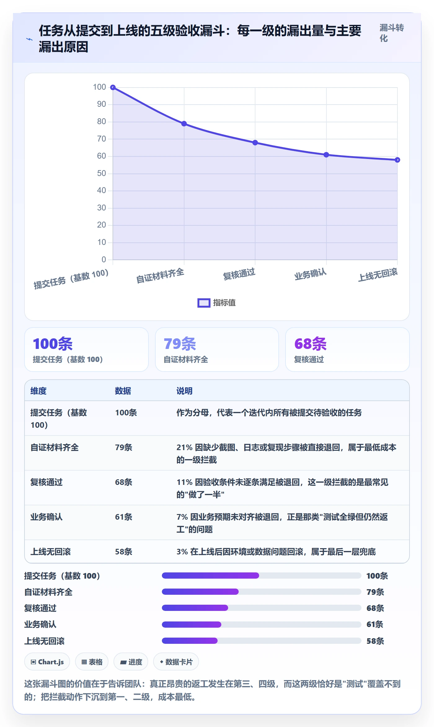Click the 维度 column header
Image resolution: width=434 pixels, height=727 pixels.
point(38,391)
